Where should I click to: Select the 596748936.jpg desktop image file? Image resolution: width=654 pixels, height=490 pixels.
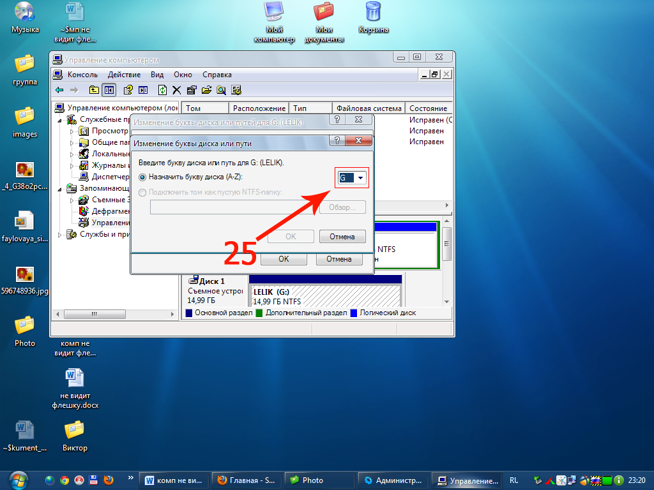[25, 280]
